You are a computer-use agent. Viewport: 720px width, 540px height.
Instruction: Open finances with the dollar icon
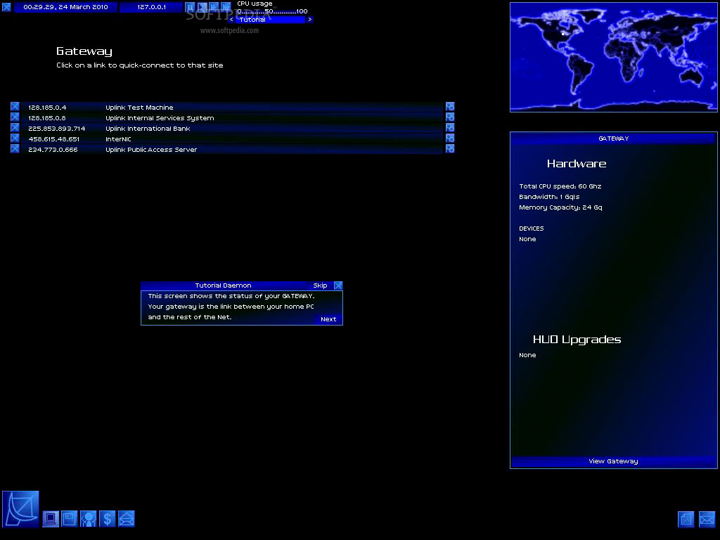tap(107, 519)
